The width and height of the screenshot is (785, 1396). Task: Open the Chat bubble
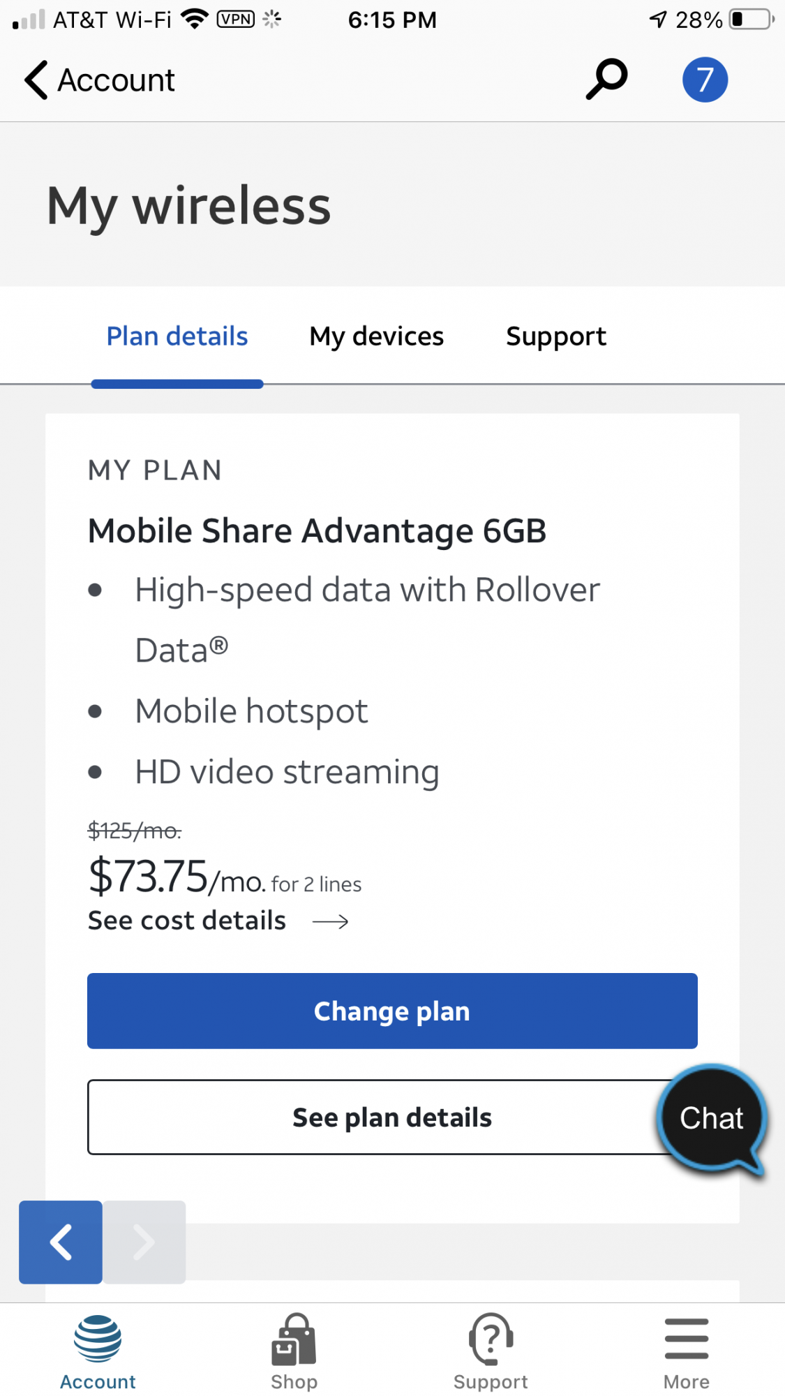point(712,1119)
